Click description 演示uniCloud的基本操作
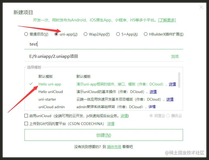209x160 pixels. 96,92
